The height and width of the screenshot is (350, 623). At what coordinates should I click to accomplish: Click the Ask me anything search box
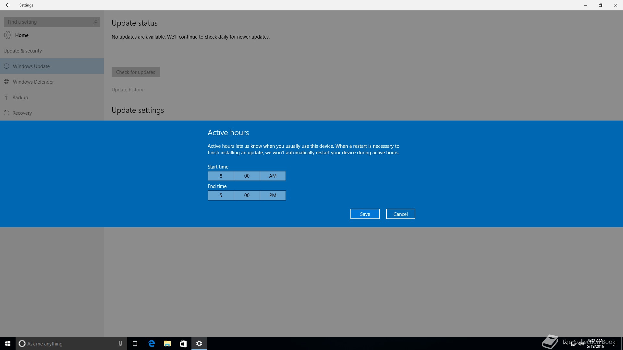coord(71,344)
